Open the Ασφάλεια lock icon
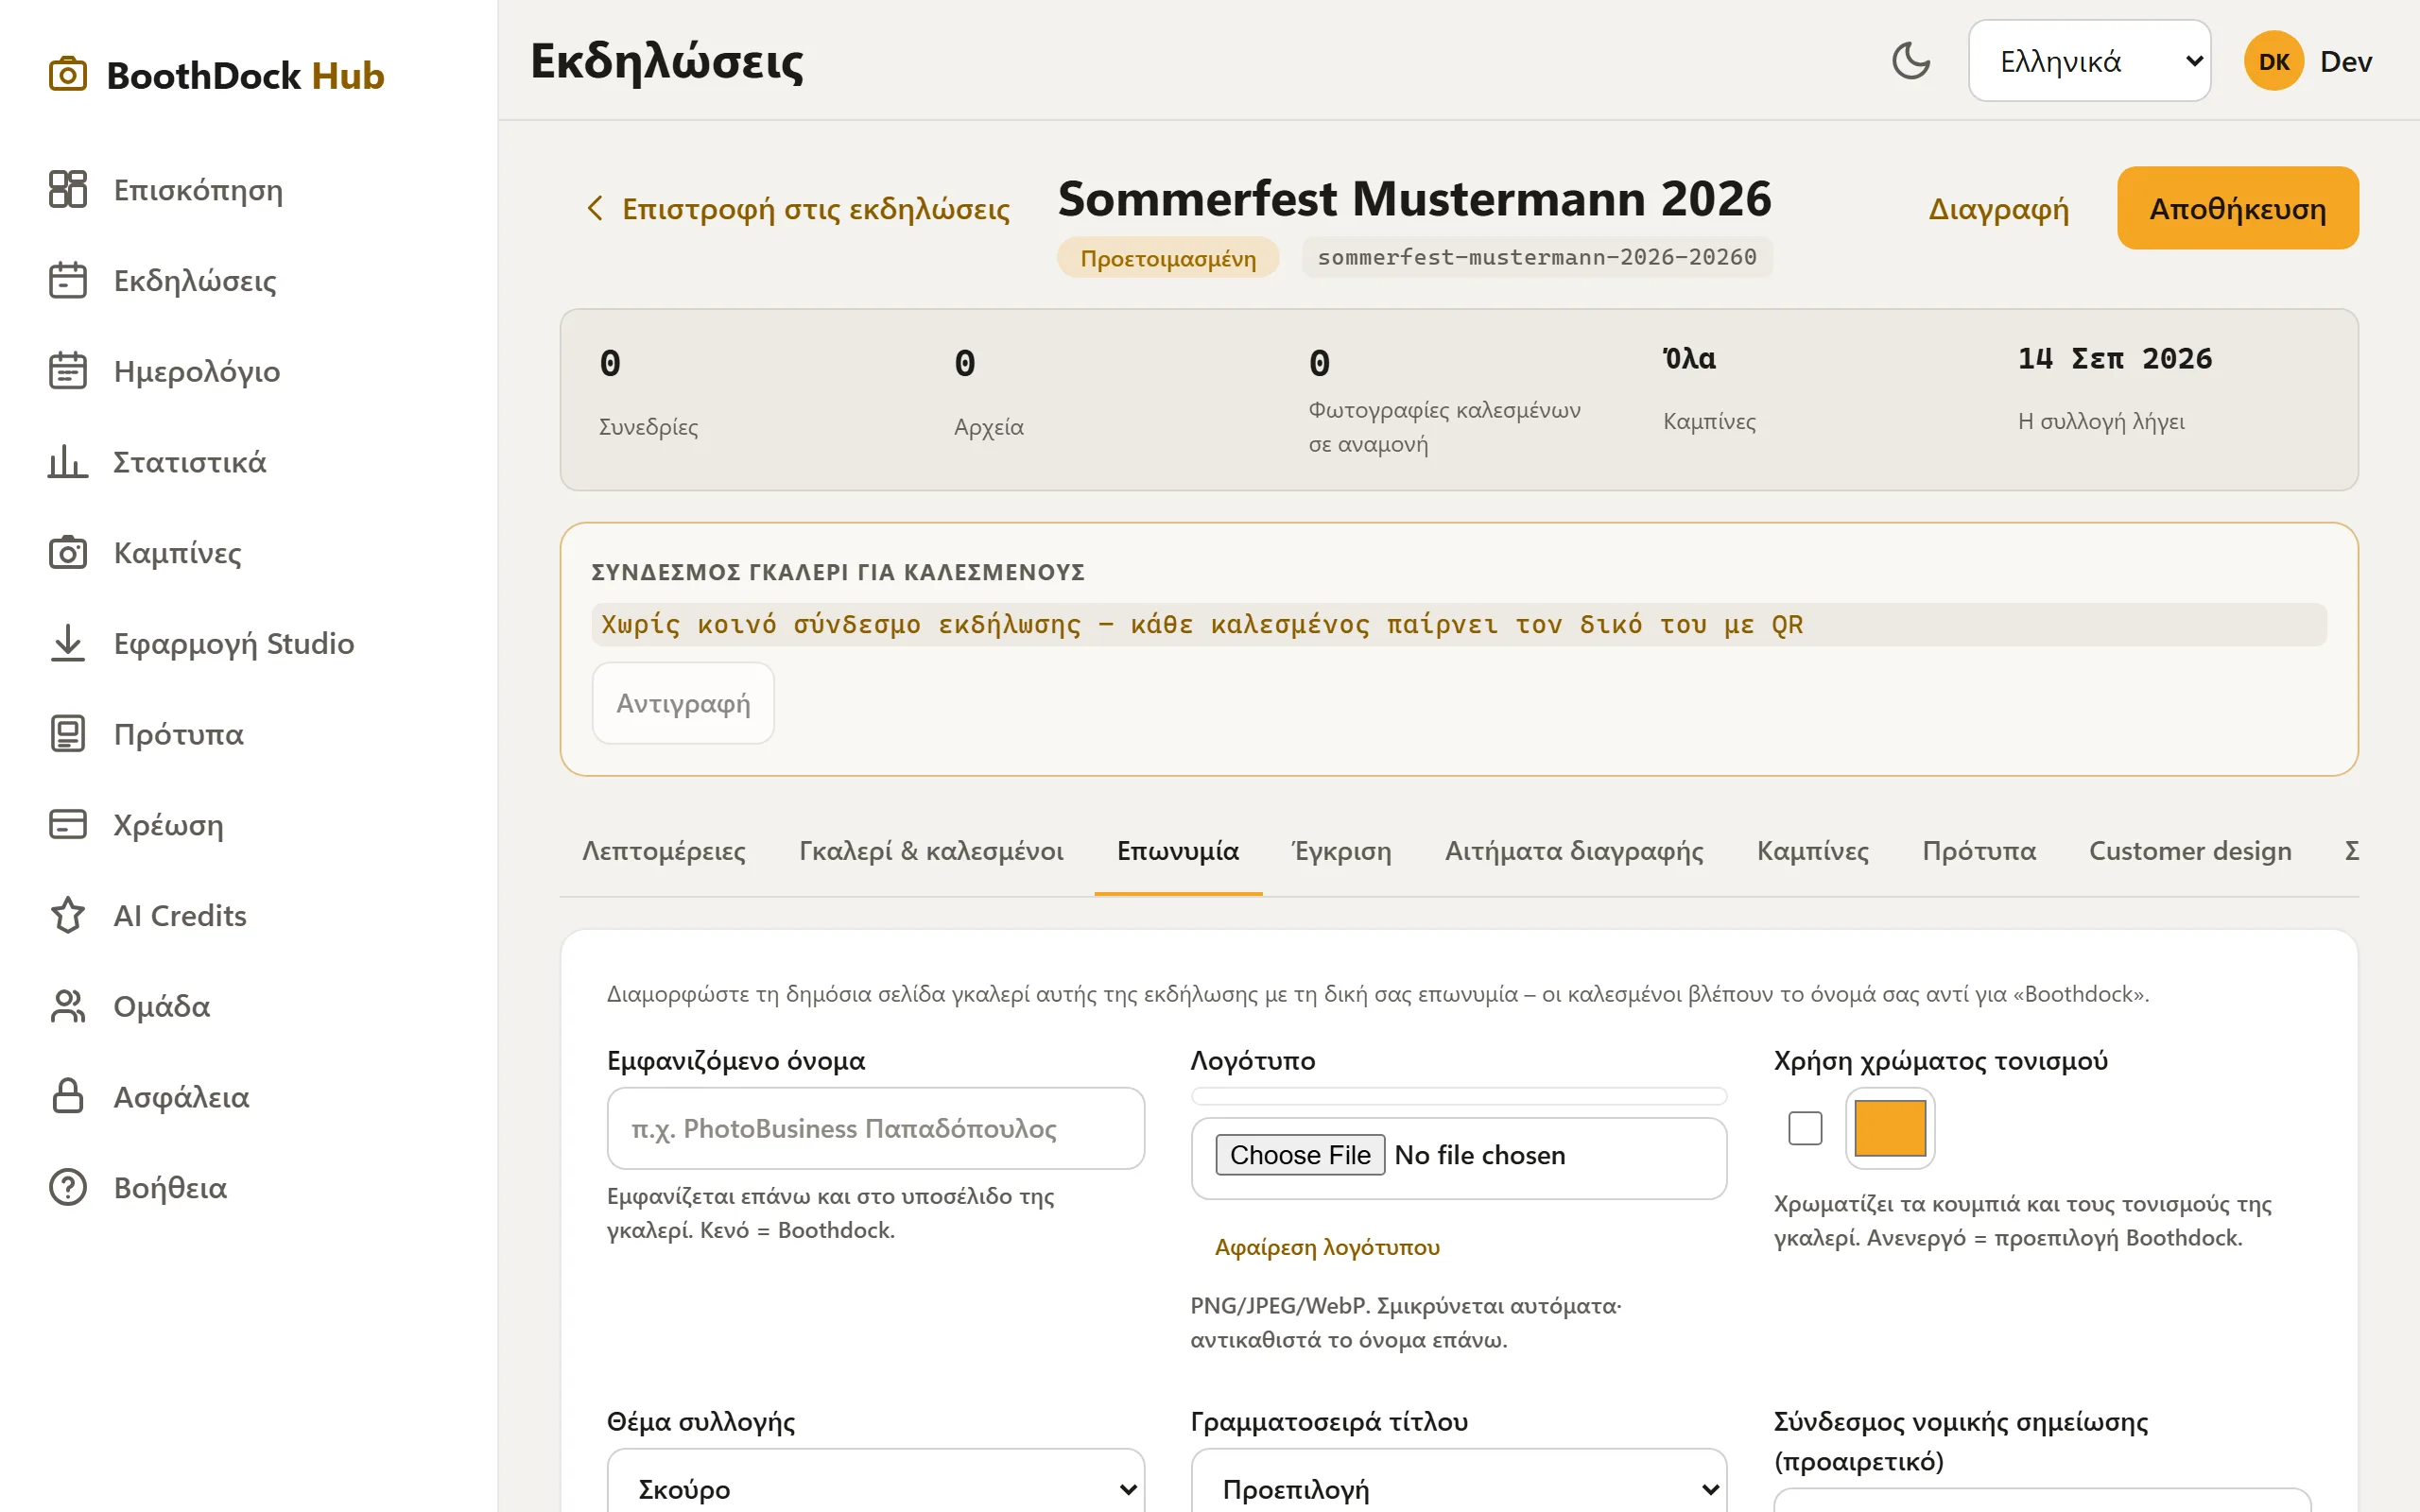Screen dimensions: 2420x1512 click(x=68, y=1096)
